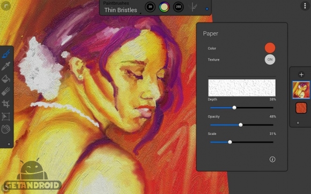Select the Paint Bucket fill tool
The height and width of the screenshot is (194, 311).
[x=6, y=79]
